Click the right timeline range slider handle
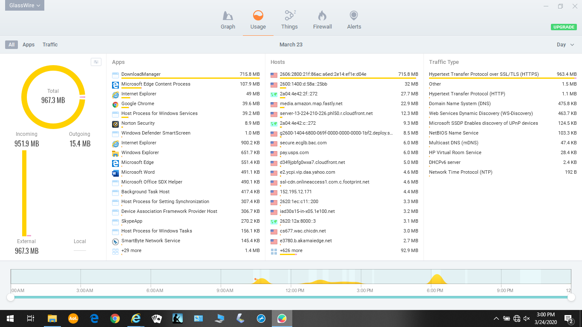This screenshot has width=582, height=327. [x=571, y=297]
